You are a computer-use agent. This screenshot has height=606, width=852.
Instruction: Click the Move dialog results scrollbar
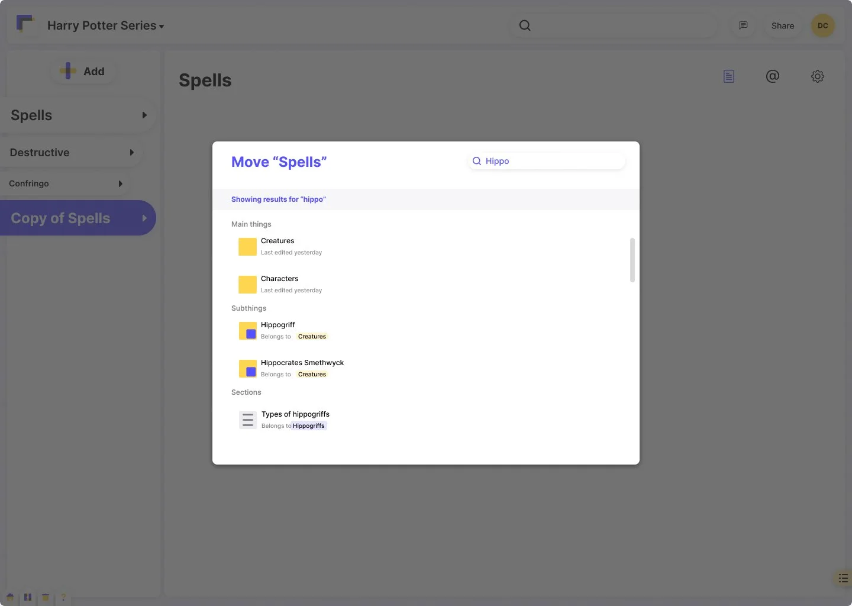pyautogui.click(x=632, y=260)
